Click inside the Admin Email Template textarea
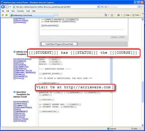Screen dimensions: 145x131 point(75,70)
